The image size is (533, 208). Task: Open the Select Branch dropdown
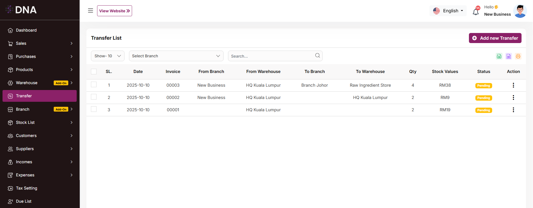pos(176,56)
